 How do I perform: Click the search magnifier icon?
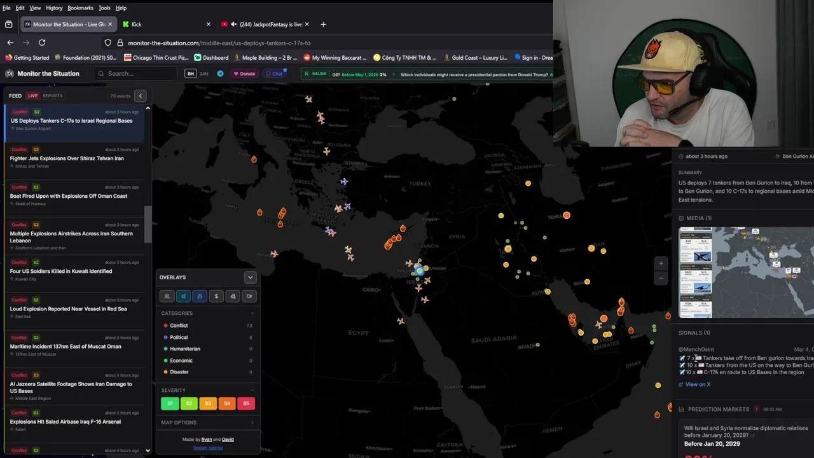point(100,74)
